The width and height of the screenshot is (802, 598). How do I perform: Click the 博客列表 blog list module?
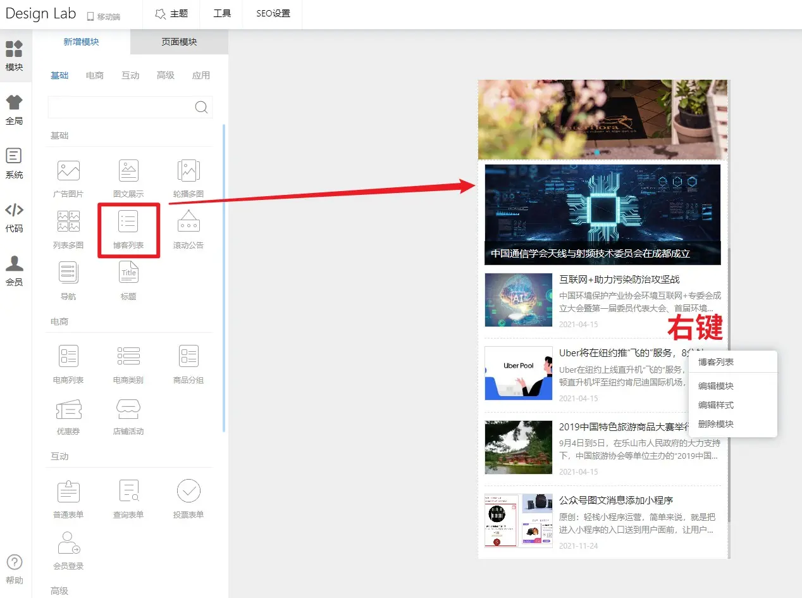pos(128,228)
